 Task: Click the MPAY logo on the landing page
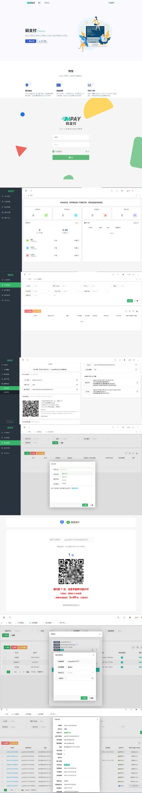(31, 3)
